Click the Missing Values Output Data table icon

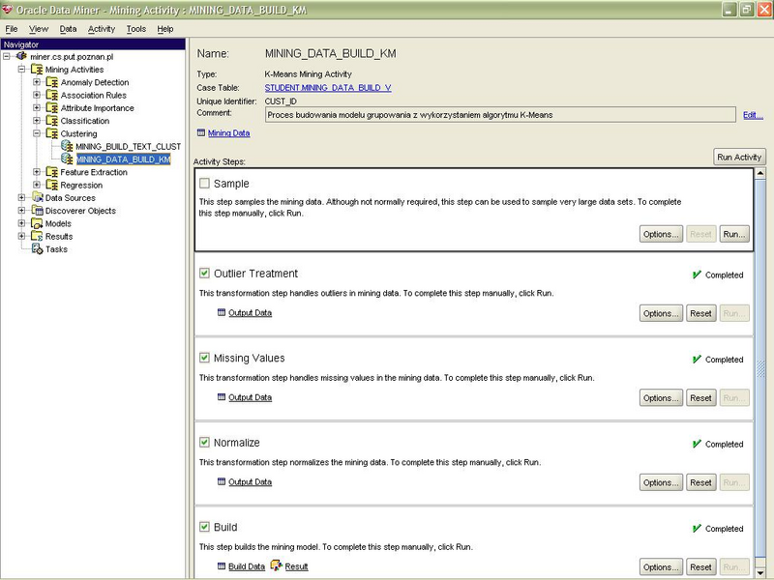coord(222,397)
